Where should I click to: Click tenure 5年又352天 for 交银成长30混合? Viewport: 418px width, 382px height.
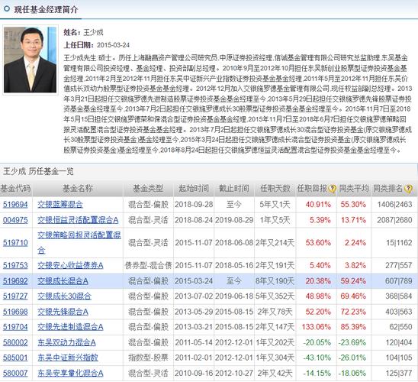click(275, 296)
